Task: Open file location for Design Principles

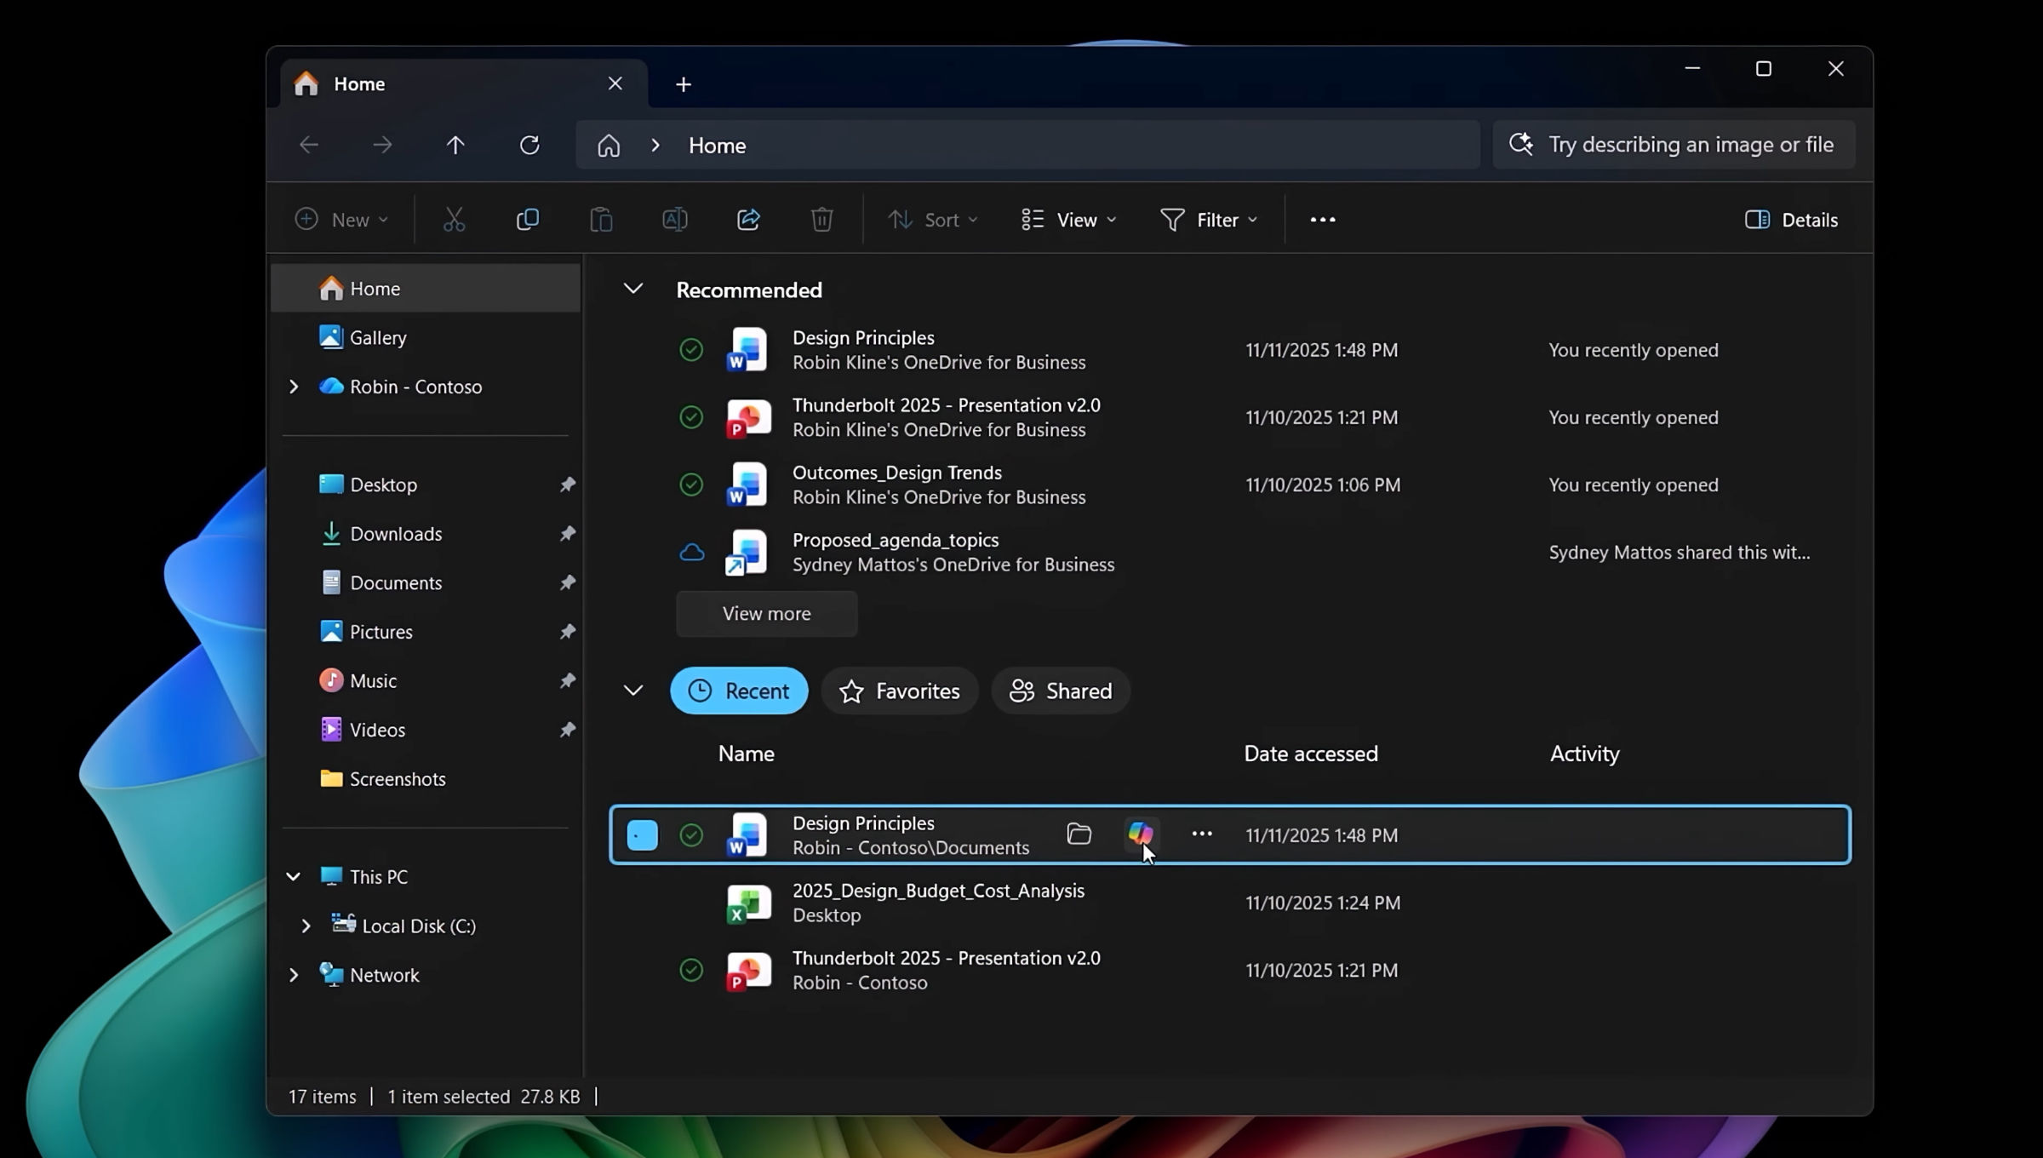Action: [1078, 834]
